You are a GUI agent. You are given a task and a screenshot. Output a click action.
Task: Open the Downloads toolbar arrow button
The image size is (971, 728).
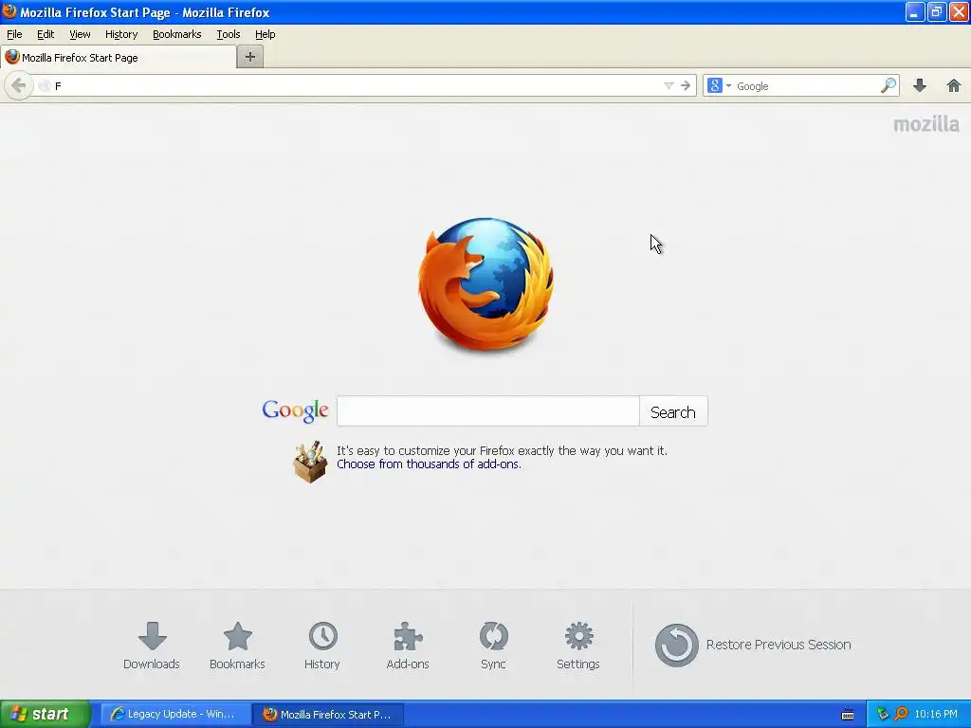tap(920, 85)
